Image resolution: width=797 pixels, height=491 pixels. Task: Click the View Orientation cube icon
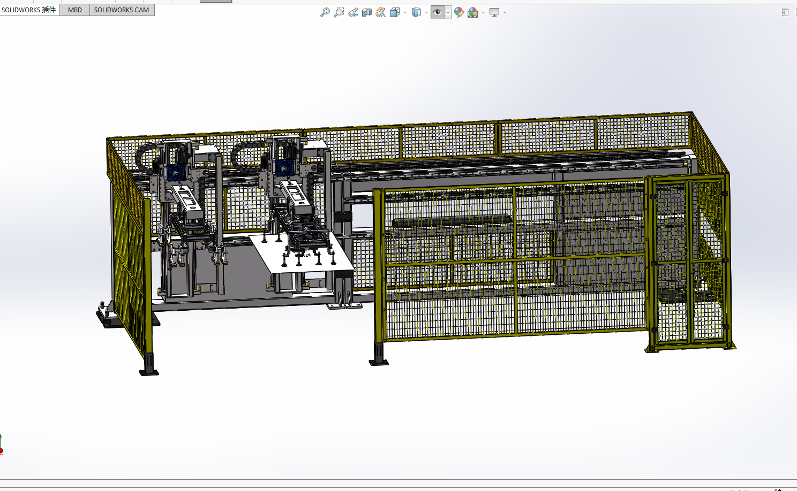[x=395, y=12]
